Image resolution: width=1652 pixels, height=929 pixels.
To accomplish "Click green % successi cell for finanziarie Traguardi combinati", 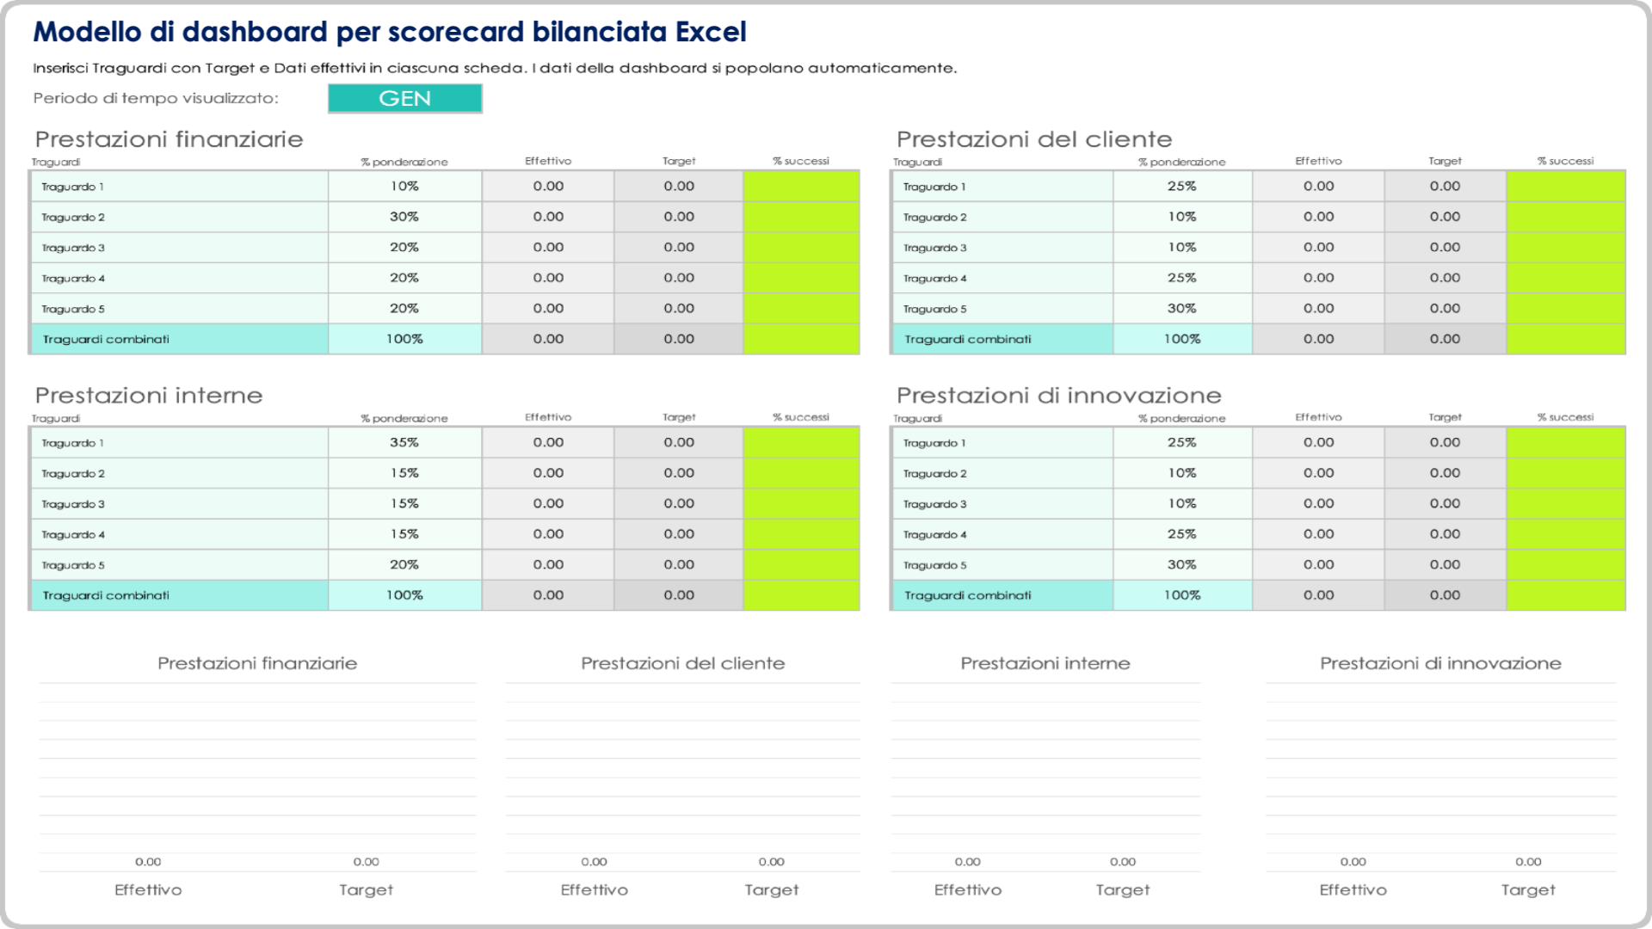I will point(801,339).
